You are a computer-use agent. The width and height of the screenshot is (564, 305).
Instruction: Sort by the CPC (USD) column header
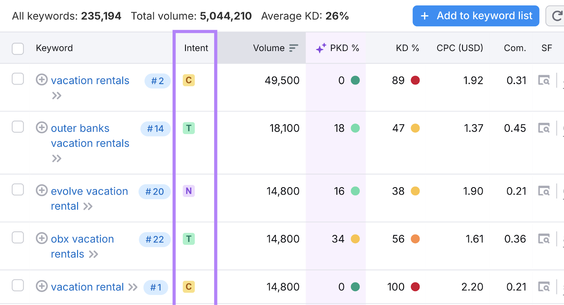pos(460,48)
